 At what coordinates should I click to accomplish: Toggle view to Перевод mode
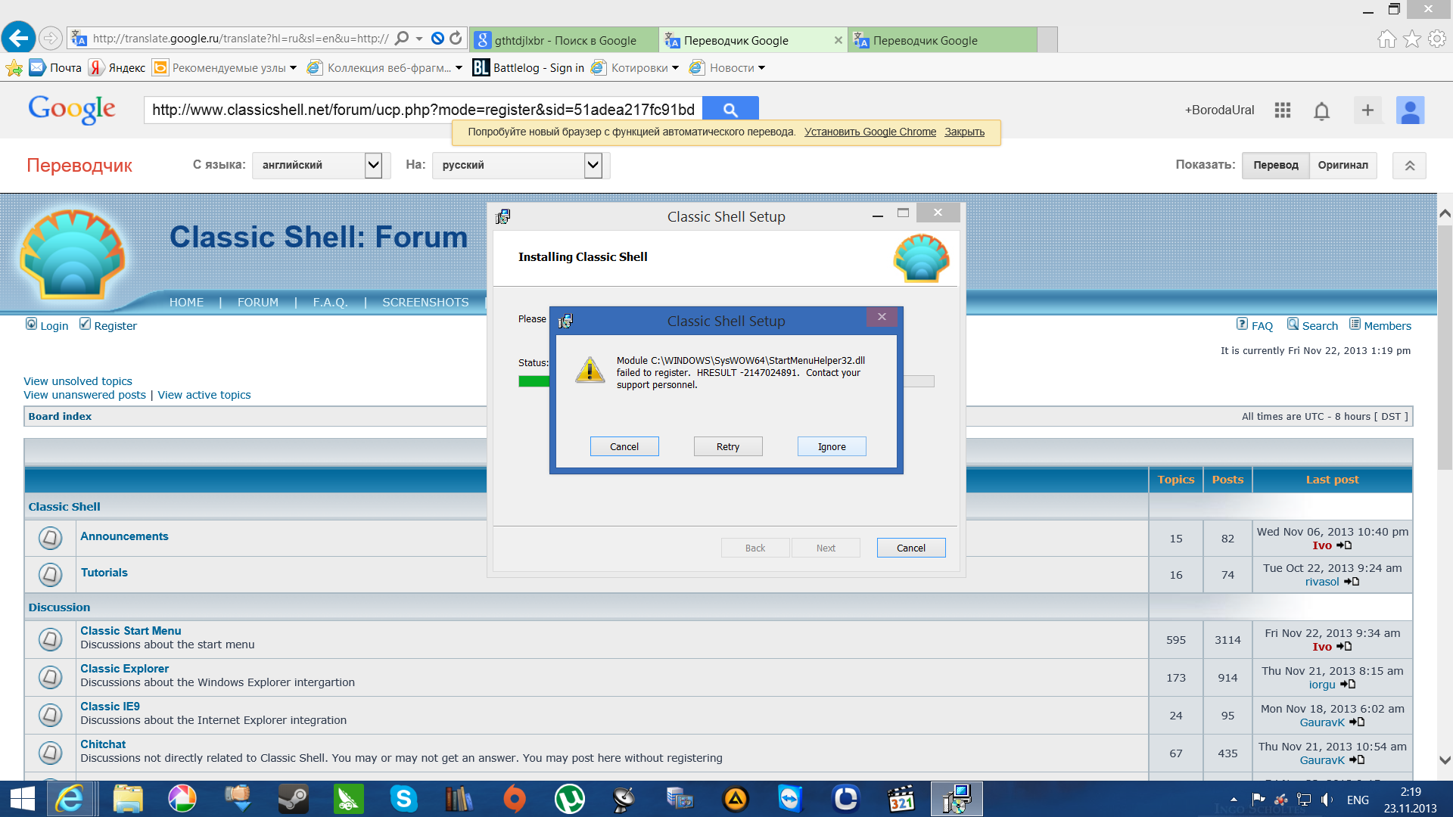pyautogui.click(x=1275, y=165)
